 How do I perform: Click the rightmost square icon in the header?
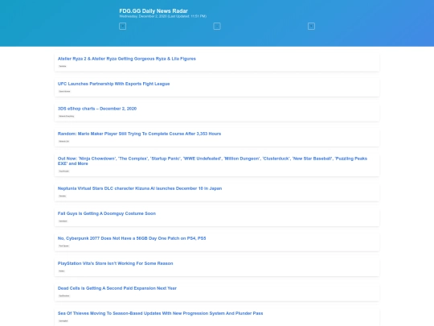[x=311, y=27]
